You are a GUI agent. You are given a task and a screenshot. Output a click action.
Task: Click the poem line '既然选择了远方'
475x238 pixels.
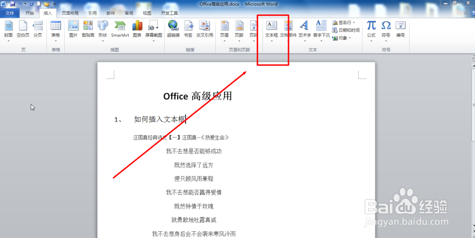(x=194, y=165)
